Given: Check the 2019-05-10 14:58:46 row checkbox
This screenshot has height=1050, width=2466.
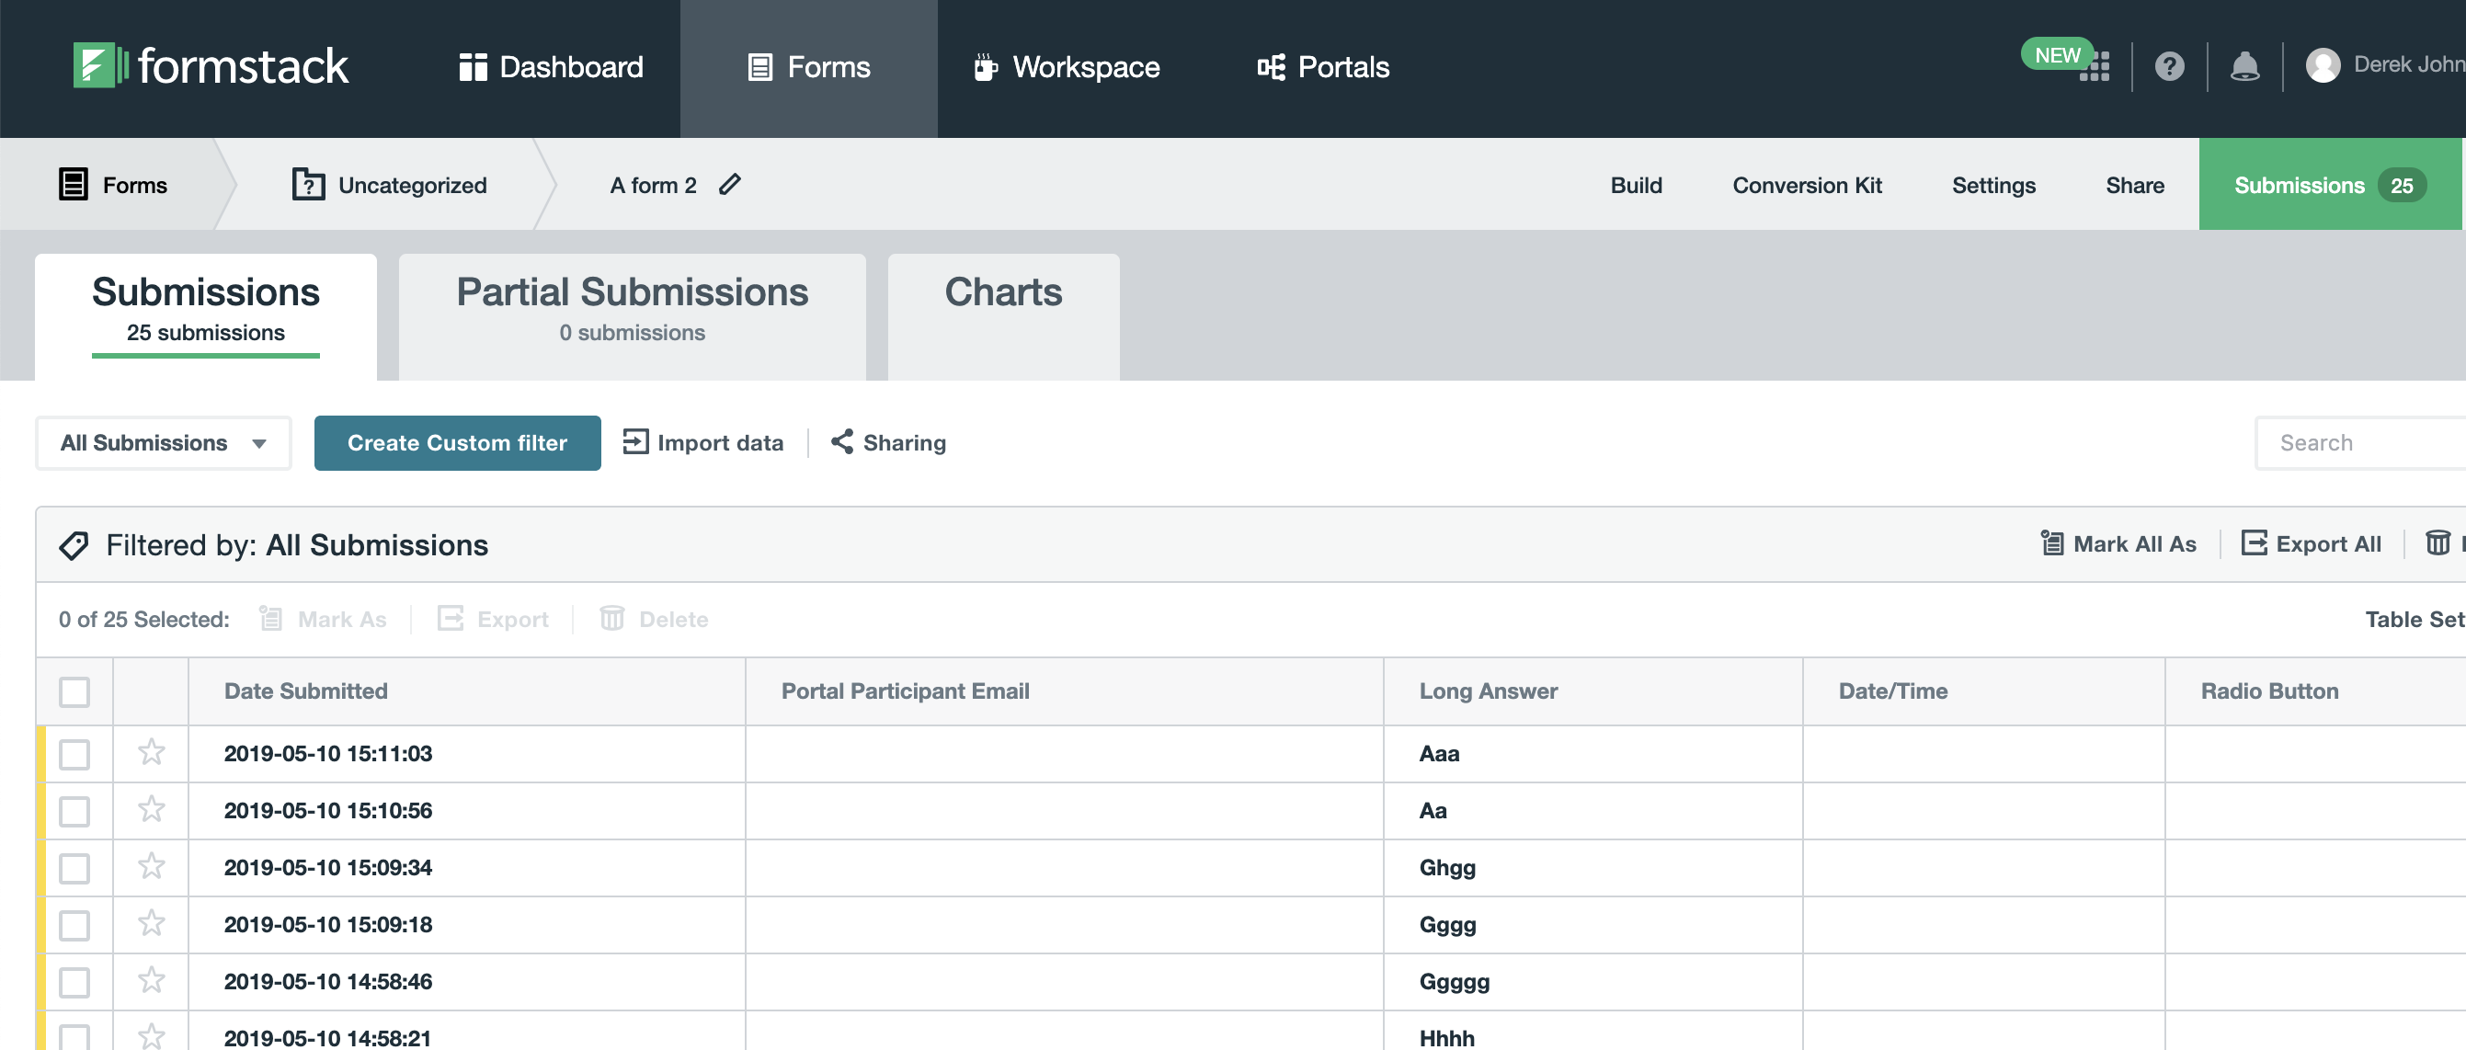Looking at the screenshot, I should tap(74, 982).
